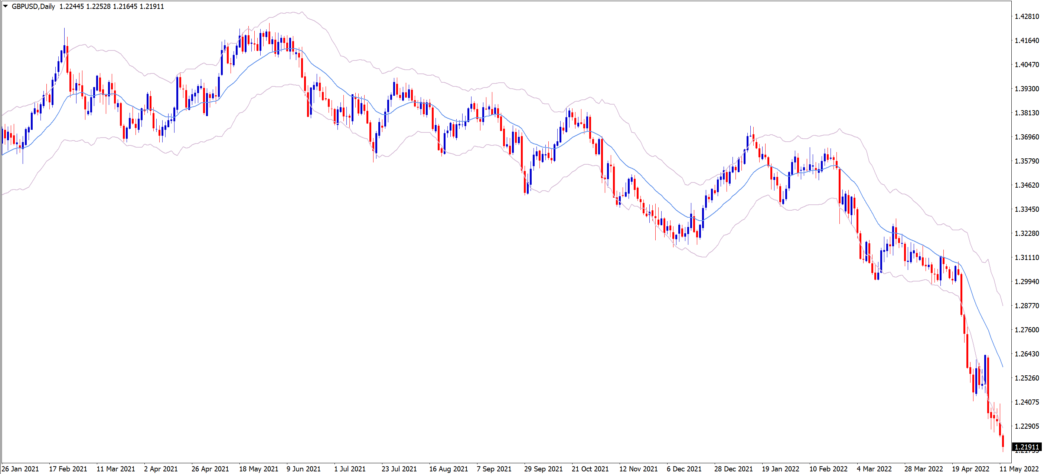Click the 11 Mar 2021 date label

click(x=115, y=469)
